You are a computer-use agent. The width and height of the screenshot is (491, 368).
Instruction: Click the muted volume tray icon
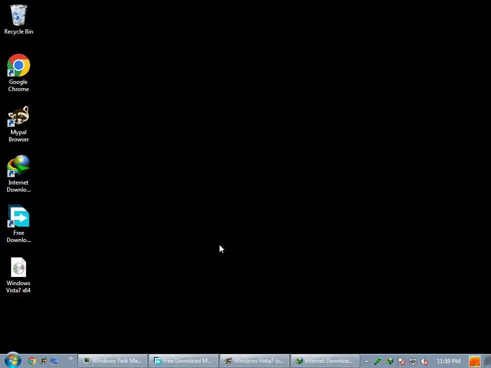pos(424,361)
